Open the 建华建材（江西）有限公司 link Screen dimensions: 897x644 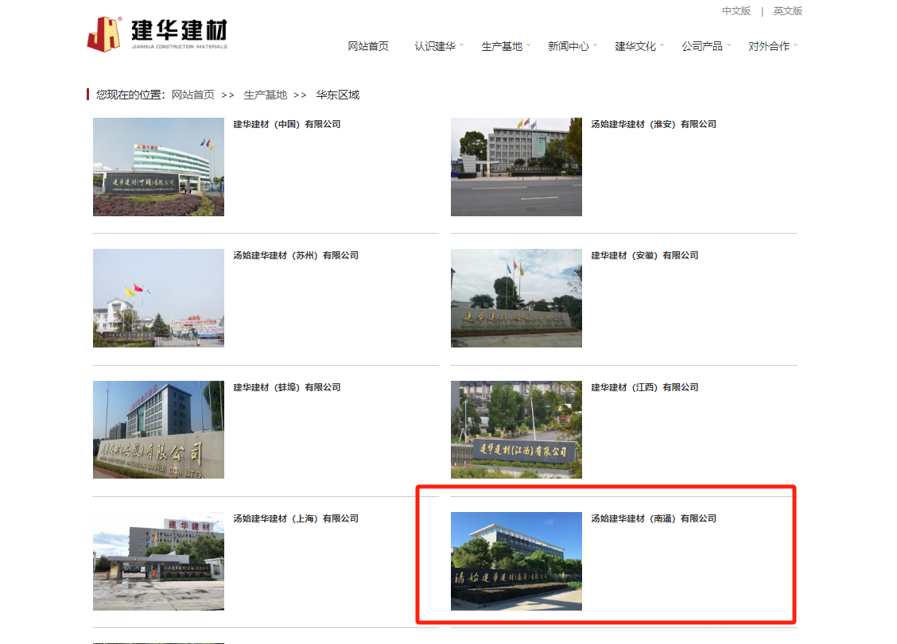645,387
